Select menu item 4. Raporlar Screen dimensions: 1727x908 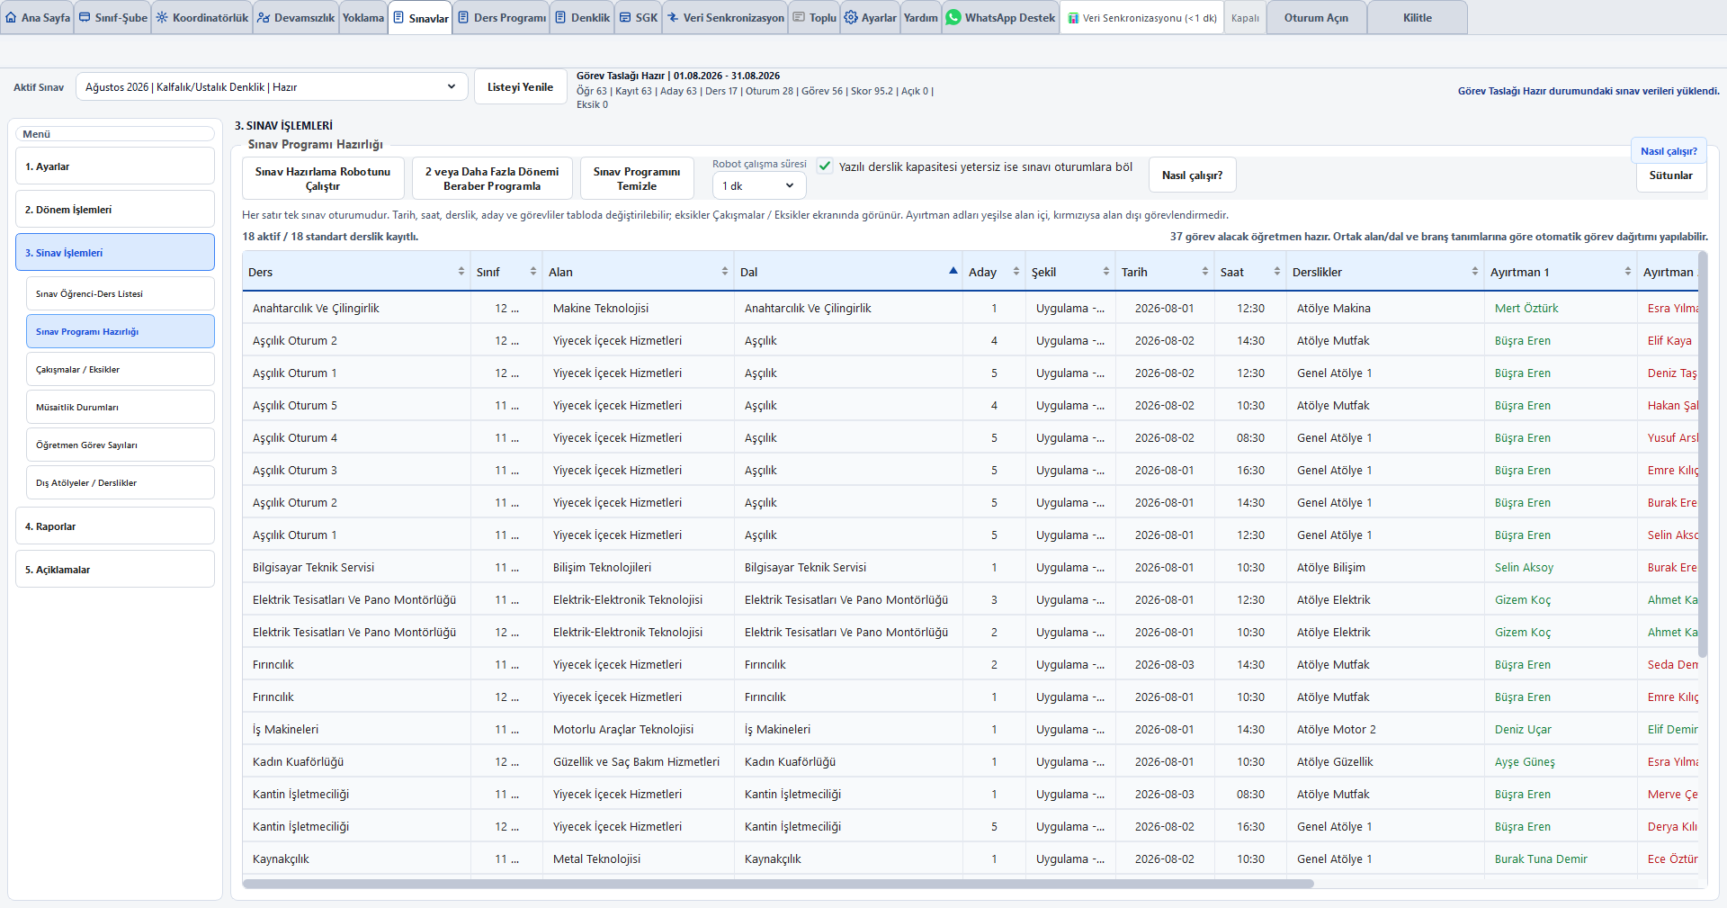(115, 526)
